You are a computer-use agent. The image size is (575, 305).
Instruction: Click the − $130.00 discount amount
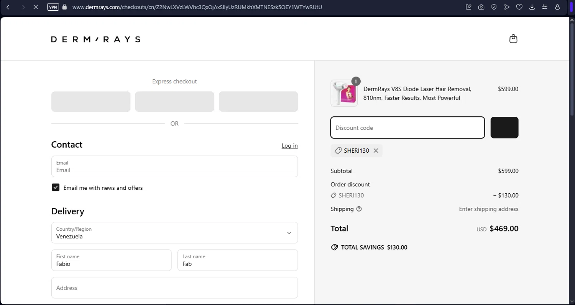click(506, 195)
